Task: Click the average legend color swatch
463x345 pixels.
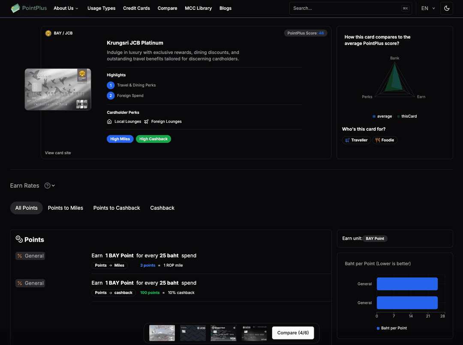Action: 374,116
